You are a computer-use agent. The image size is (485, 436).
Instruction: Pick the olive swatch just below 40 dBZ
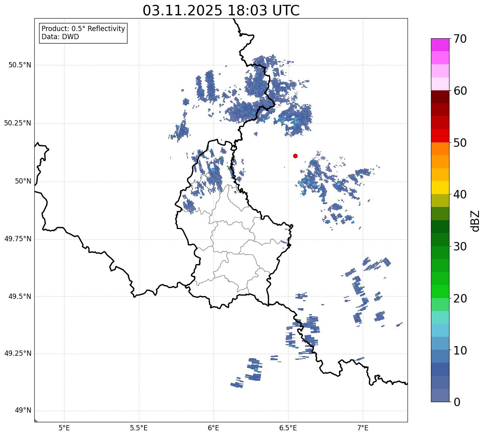pos(440,200)
